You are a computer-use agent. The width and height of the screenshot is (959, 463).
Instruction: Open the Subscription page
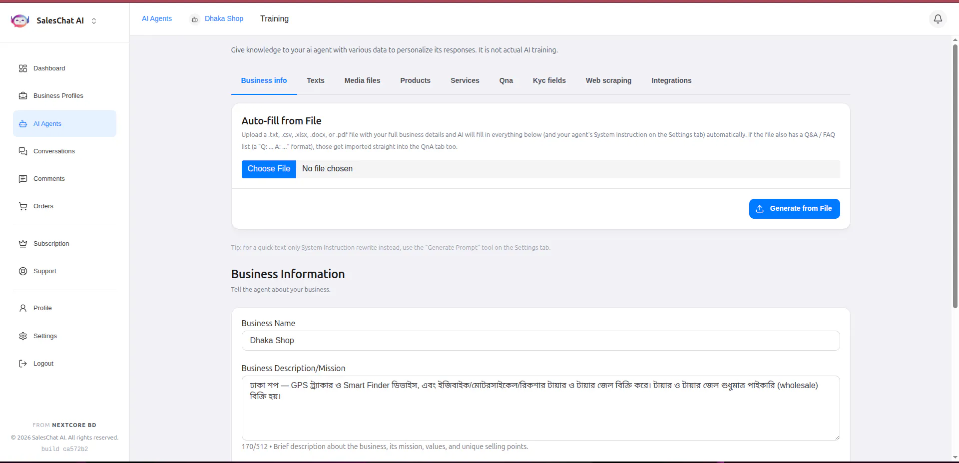coord(64,244)
